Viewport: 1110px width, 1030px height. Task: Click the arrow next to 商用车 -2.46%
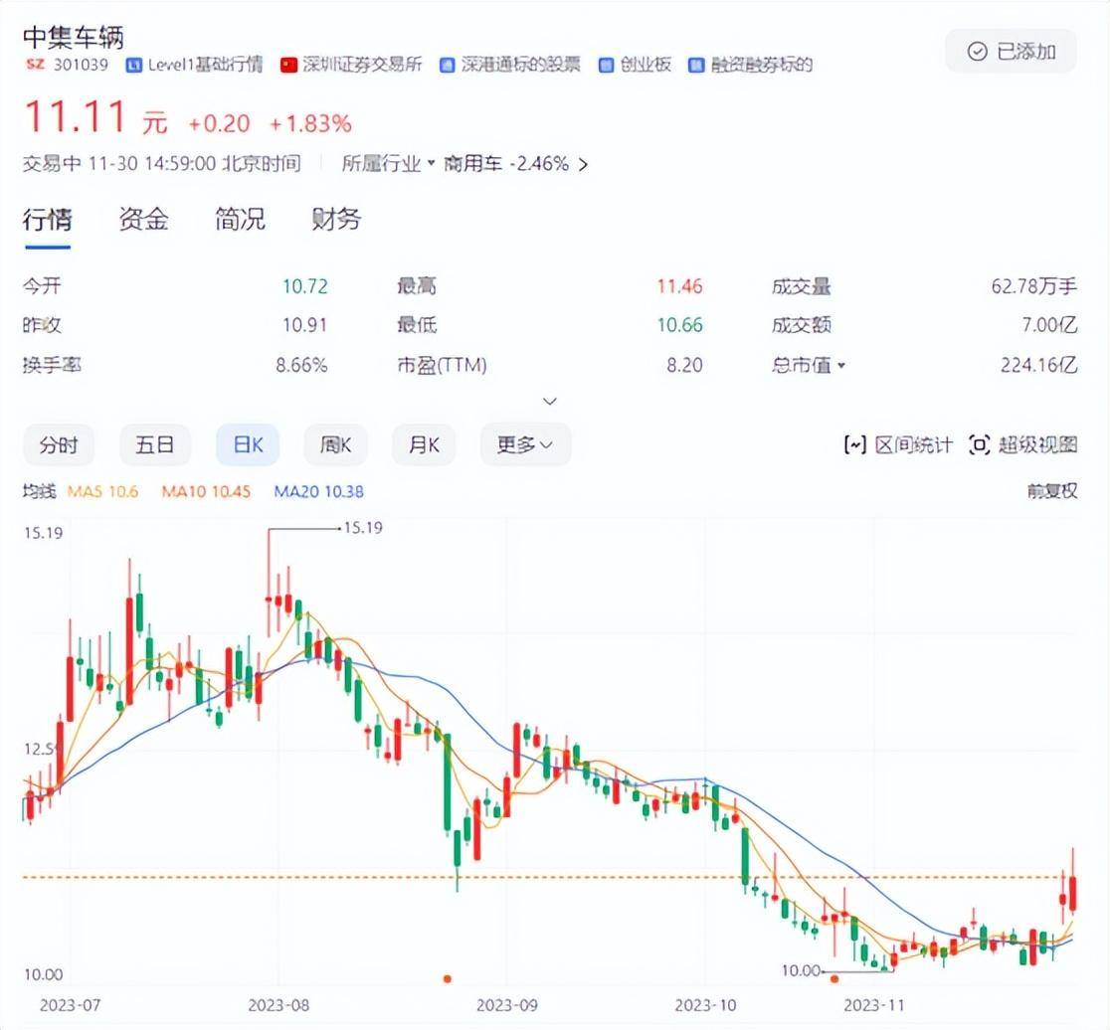point(583,165)
